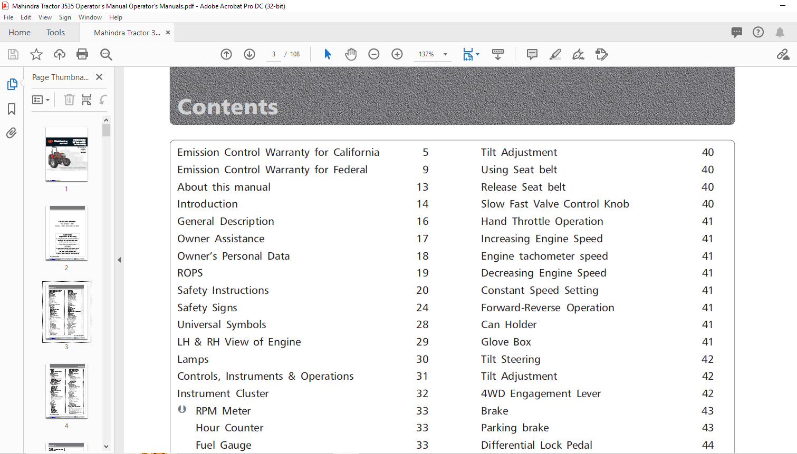Image resolution: width=797 pixels, height=454 pixels.
Task: Click the comment bubble beside RPM Meter
Action: 182,409
